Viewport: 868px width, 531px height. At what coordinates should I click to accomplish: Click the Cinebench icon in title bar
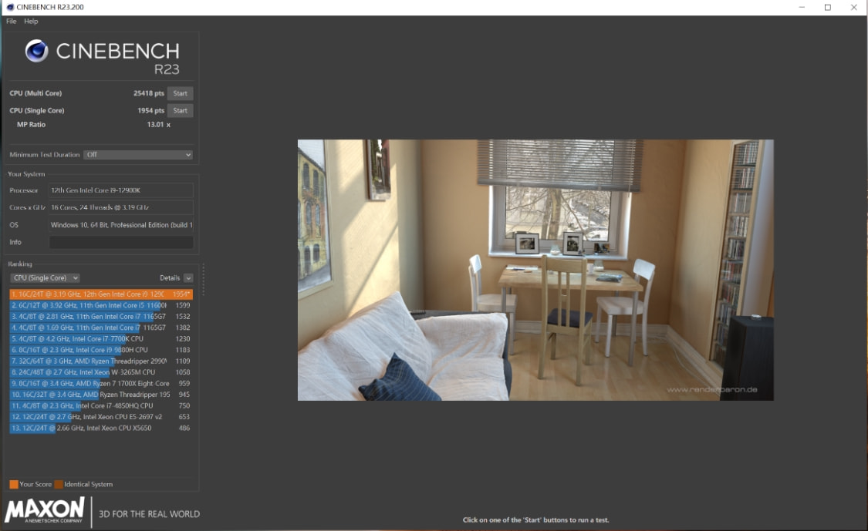click(x=9, y=7)
